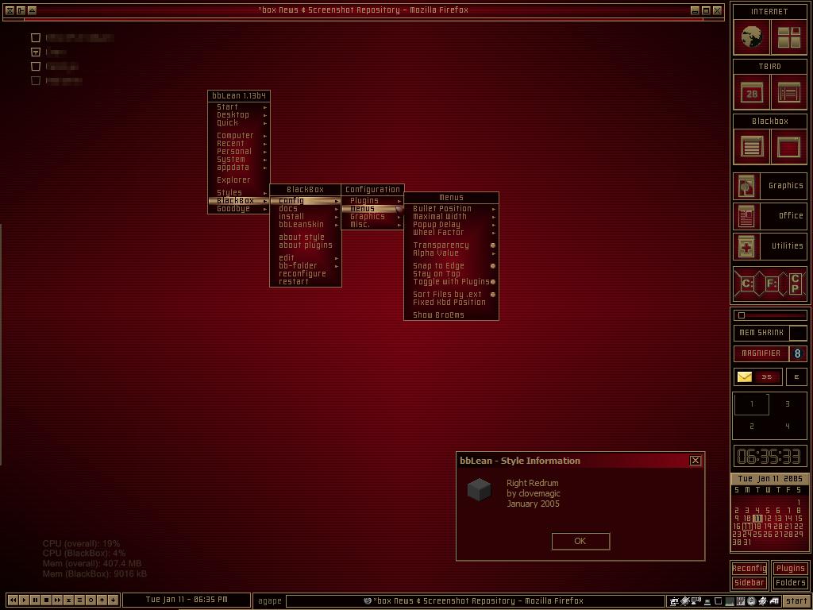Choose about style in BlackBox menu
Image resolution: width=813 pixels, height=610 pixels.
(x=306, y=237)
